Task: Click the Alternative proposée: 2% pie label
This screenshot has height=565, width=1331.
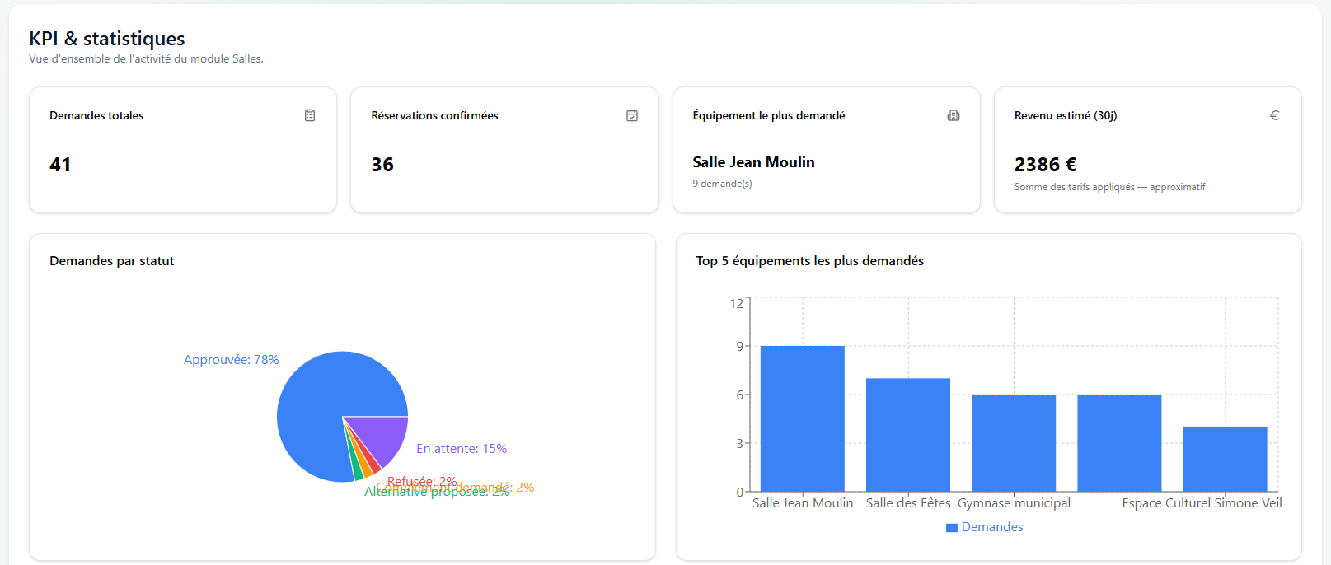Action: (x=437, y=492)
